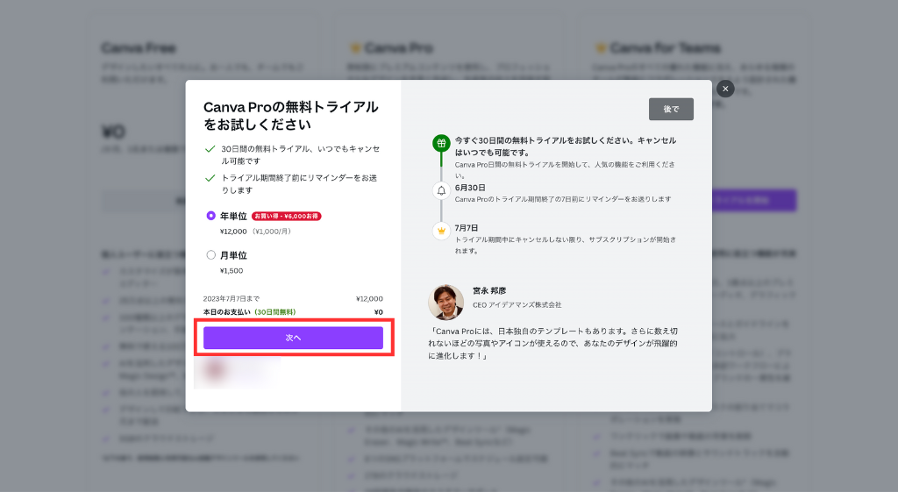Click the purple button in background Teams column
Image resolution: width=898 pixels, height=492 pixels.
753,201
